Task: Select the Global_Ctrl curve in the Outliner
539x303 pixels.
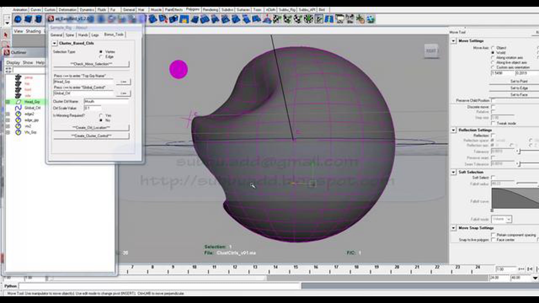Action: point(32,108)
